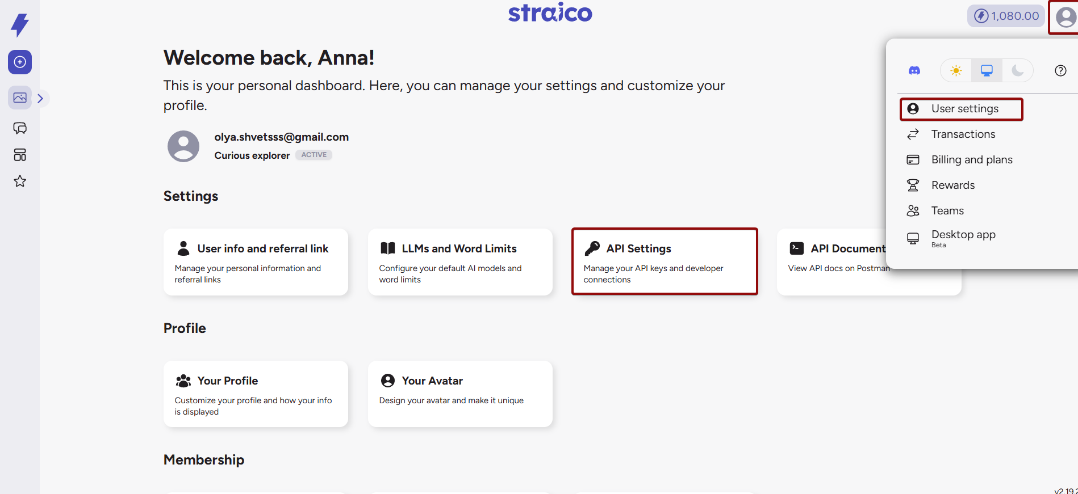This screenshot has width=1078, height=494.
Task: Open the templates grid icon in sidebar
Action: (x=20, y=154)
